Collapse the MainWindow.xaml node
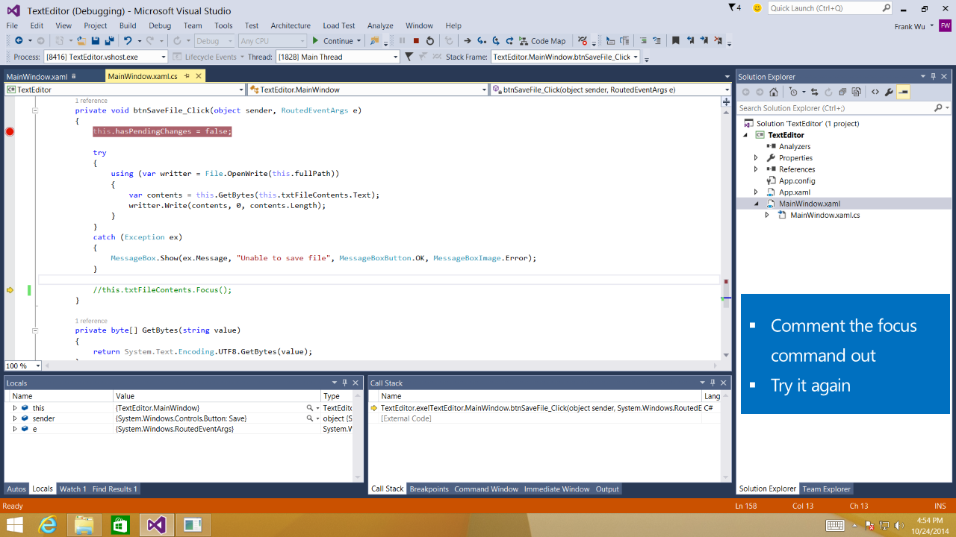The width and height of the screenshot is (956, 537). [x=756, y=204]
